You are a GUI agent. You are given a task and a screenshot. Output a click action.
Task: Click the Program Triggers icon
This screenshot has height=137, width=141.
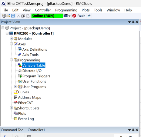coord(20,76)
